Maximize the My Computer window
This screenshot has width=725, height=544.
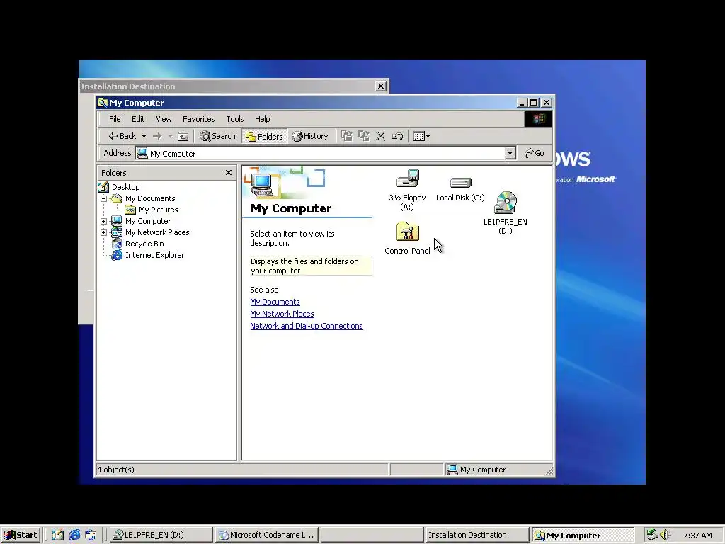(534, 103)
